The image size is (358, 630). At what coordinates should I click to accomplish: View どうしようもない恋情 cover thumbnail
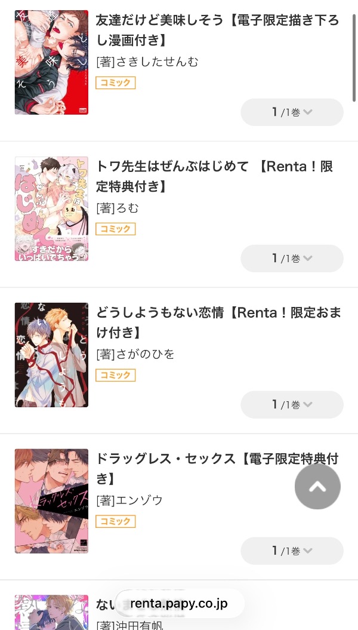click(x=51, y=355)
